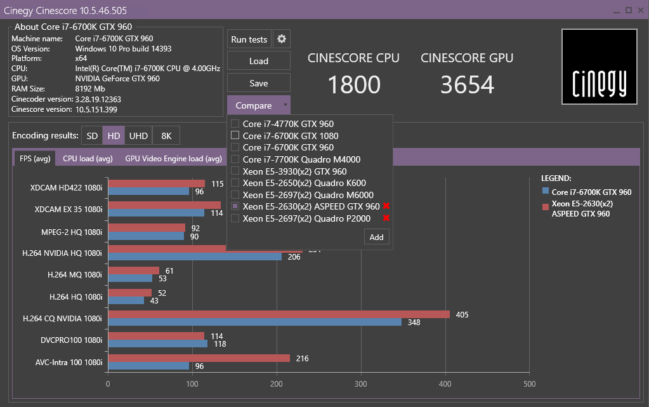Click the DVCPRO100 1080i chart label
This screenshot has width=649, height=407.
click(71, 340)
